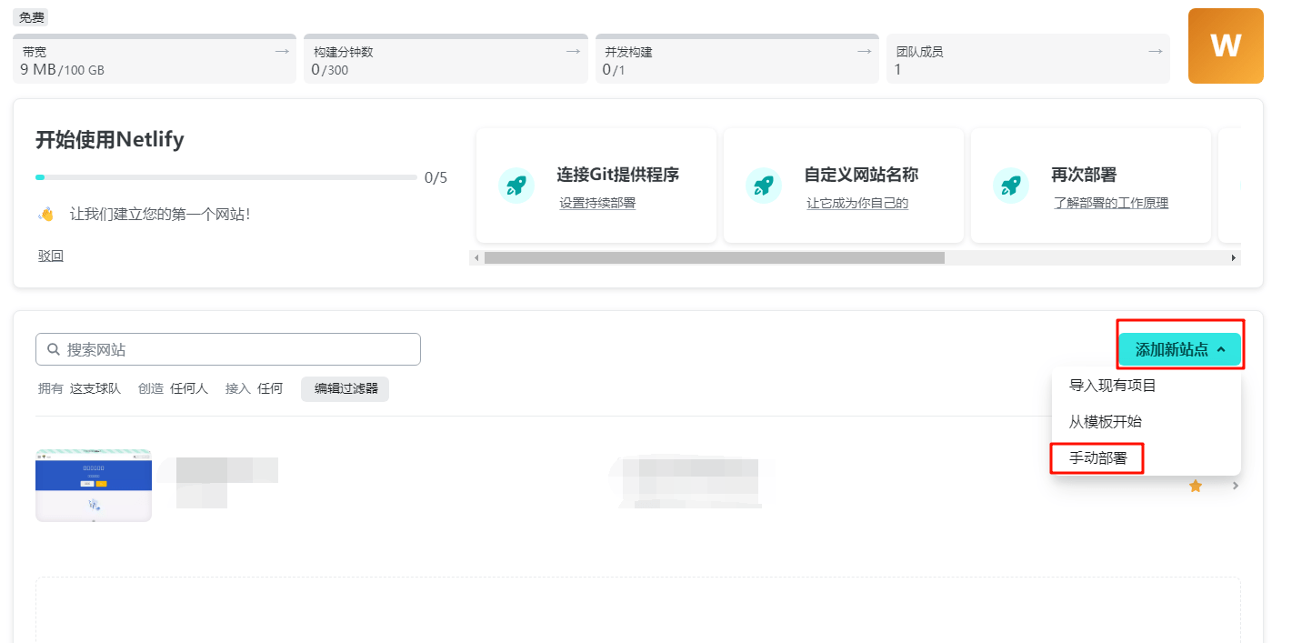The width and height of the screenshot is (1292, 643).
Task: Click the 连接Git提供程序 heading
Action: pos(618,176)
